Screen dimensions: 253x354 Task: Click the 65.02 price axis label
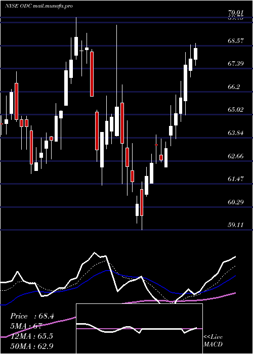point(236,110)
